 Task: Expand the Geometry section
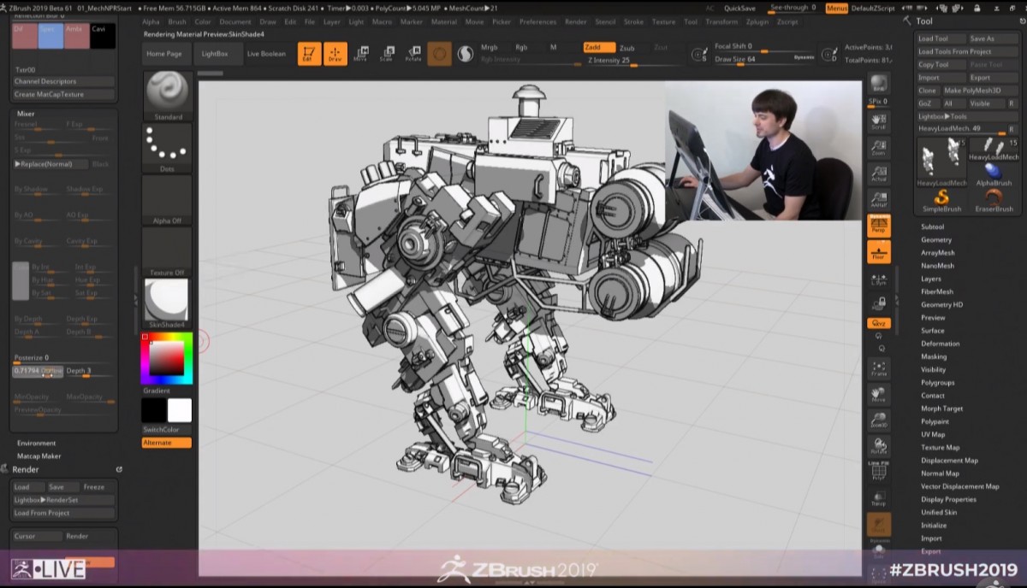coord(935,240)
